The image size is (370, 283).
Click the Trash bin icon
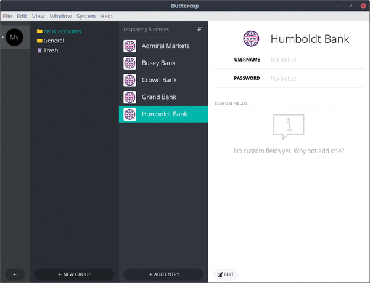[x=39, y=50]
